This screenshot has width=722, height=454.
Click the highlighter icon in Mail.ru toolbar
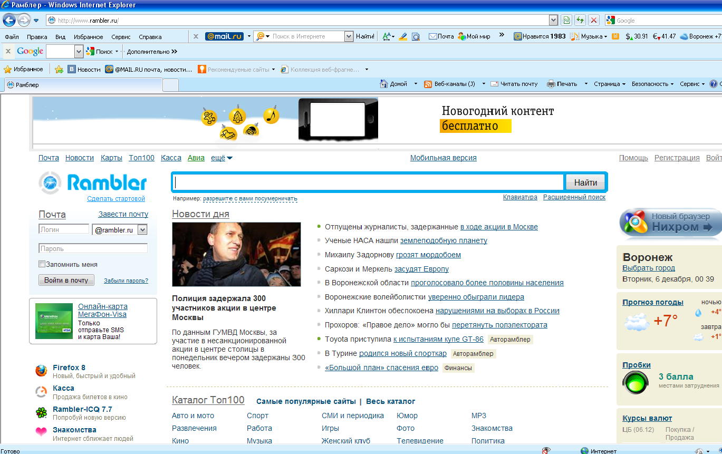(x=403, y=36)
